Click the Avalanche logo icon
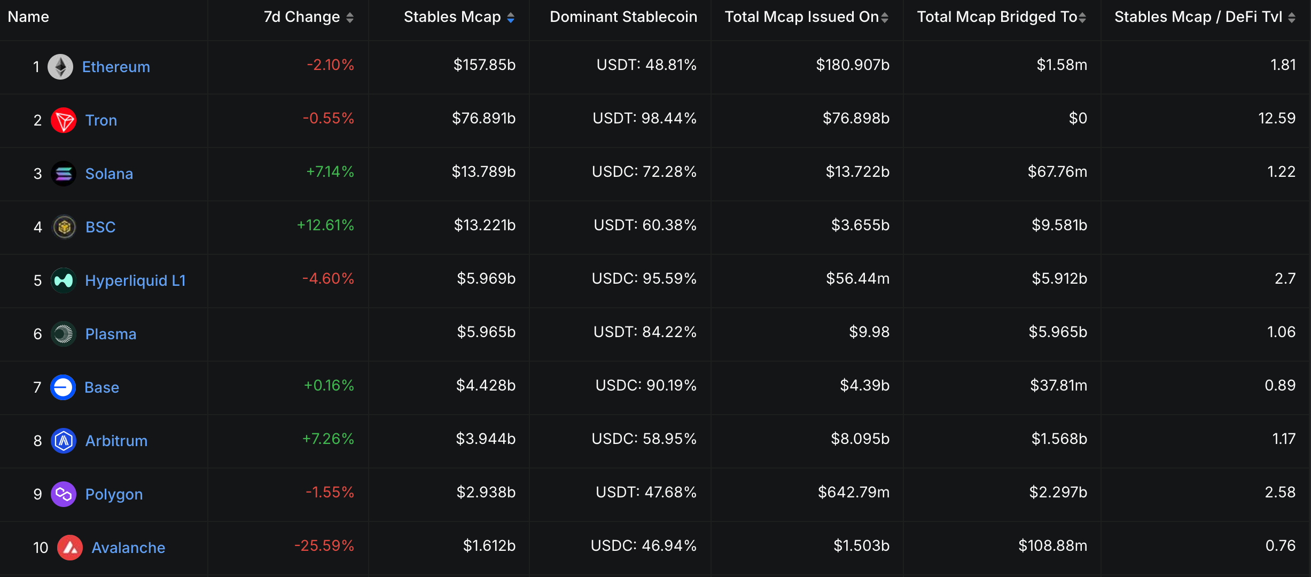Screen dimensions: 1311x577 click(x=69, y=547)
